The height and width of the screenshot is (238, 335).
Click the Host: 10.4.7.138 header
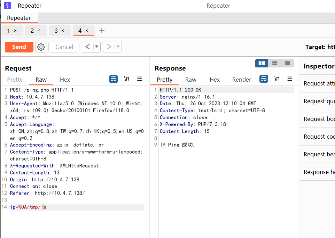[x=32, y=97]
